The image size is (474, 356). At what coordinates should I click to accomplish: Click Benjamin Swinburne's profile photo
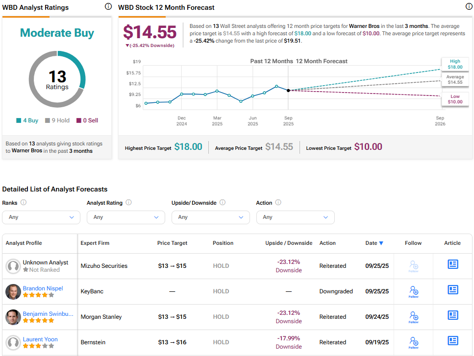13,317
